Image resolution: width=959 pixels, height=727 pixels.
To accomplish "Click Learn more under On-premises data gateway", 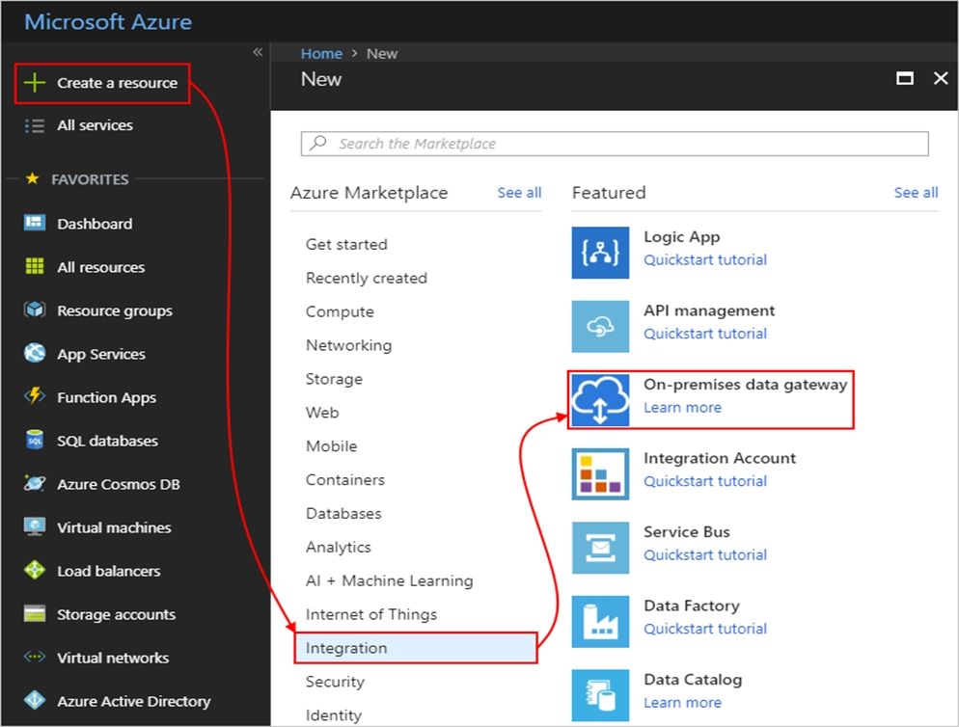I will [682, 407].
